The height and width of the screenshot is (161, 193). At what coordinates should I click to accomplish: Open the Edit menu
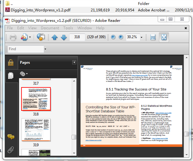[21, 28]
